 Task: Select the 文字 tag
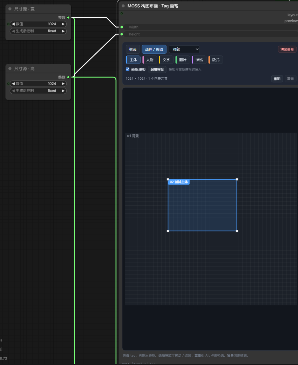pos(166,60)
